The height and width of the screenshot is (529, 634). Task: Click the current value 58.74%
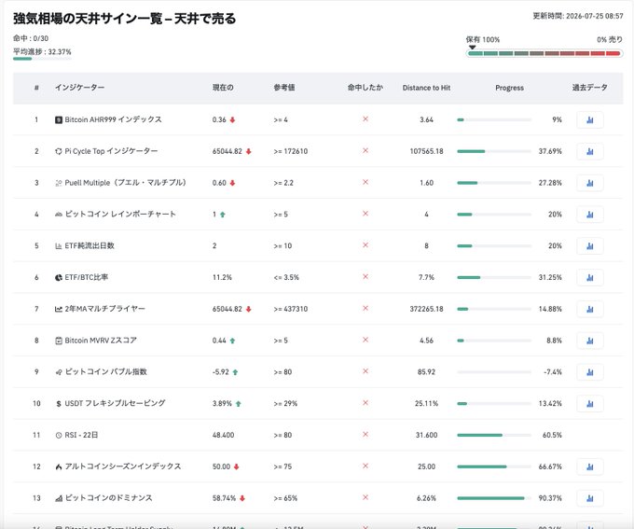224,498
